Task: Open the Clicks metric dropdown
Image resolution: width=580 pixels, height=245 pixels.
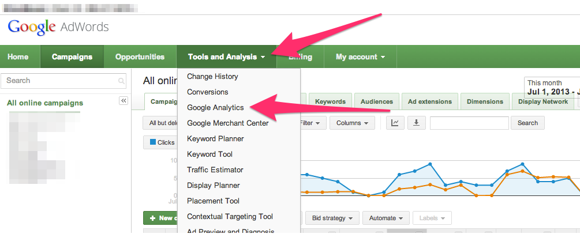Action: pos(160,142)
